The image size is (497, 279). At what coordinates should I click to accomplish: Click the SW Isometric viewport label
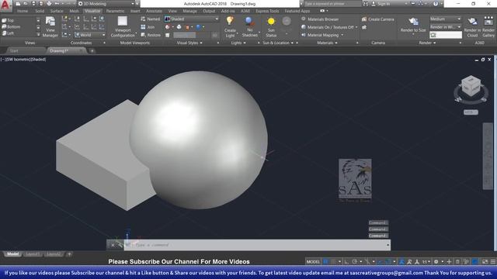[19, 60]
